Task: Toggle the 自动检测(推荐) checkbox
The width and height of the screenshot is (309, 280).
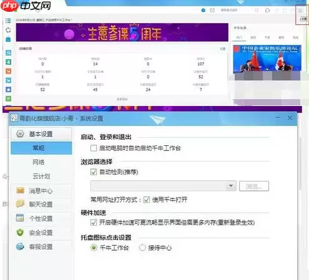Action: (x=94, y=171)
